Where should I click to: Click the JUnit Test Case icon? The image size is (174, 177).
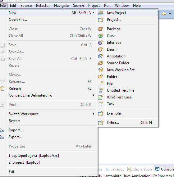tap(100, 97)
